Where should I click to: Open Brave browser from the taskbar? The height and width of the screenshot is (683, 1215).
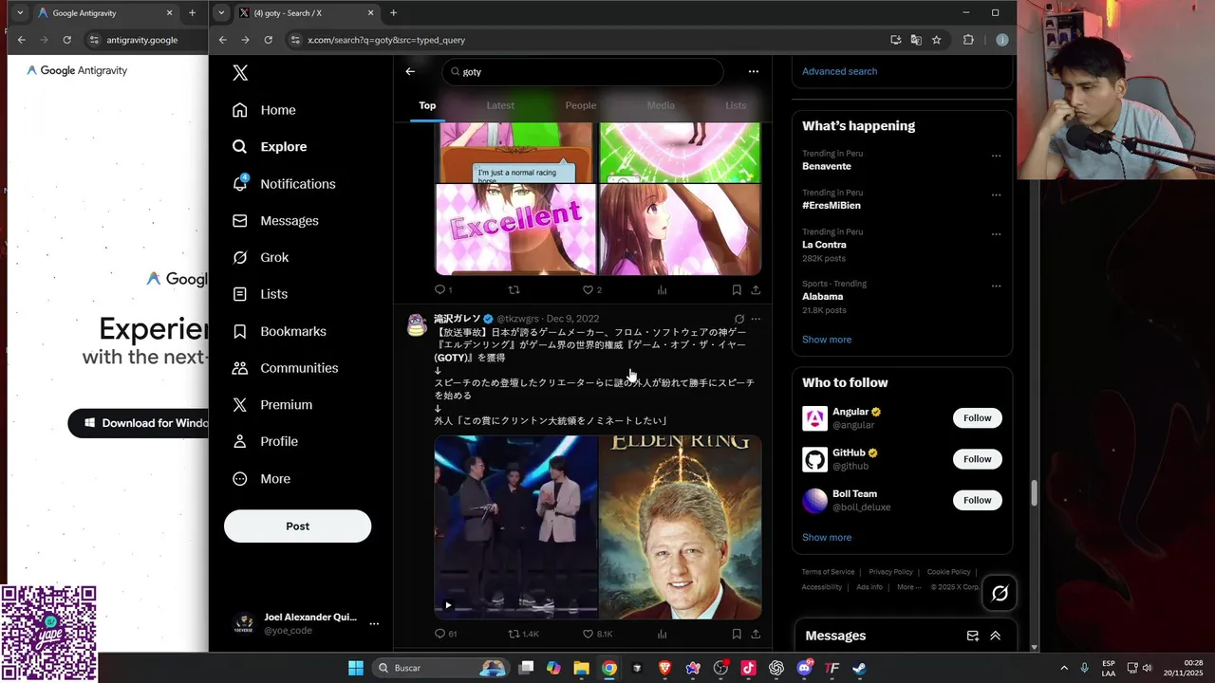664,668
